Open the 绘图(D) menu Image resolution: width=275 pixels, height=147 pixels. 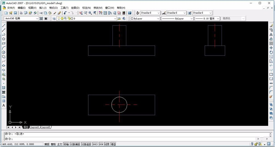pyautogui.click(x=75, y=8)
